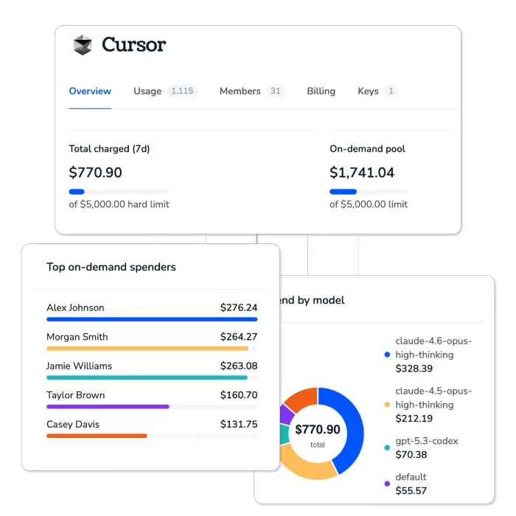Click the $70.38 model spend
Screen dimensions: 516x516
pos(411,455)
